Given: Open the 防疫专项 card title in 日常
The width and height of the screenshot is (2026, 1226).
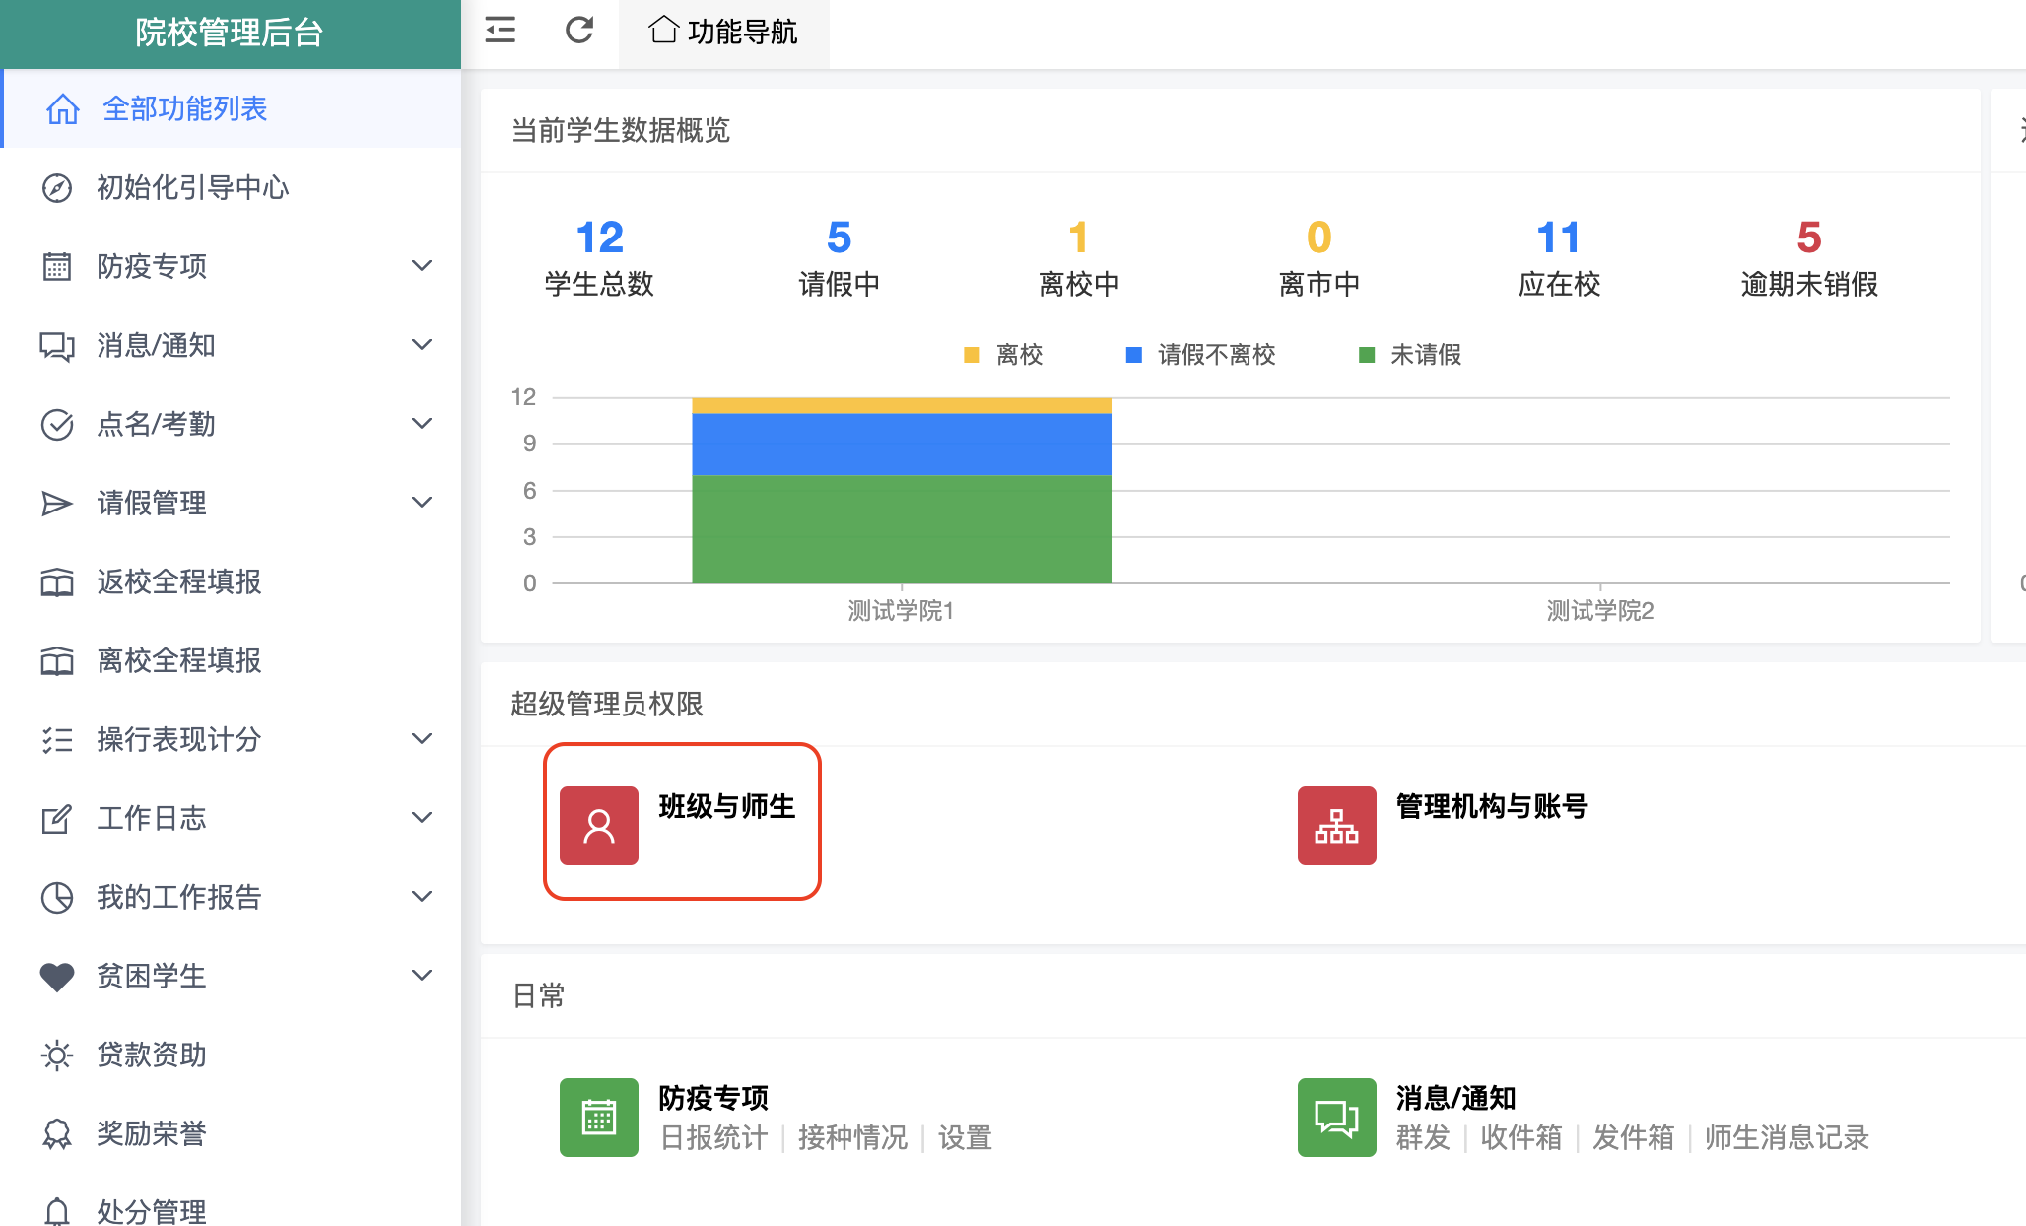Looking at the screenshot, I should point(713,1098).
